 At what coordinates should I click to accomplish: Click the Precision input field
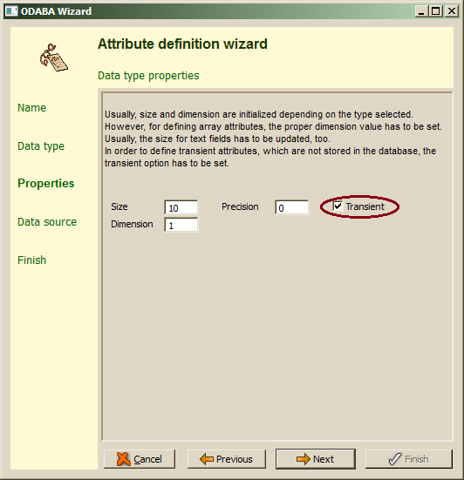tap(292, 207)
